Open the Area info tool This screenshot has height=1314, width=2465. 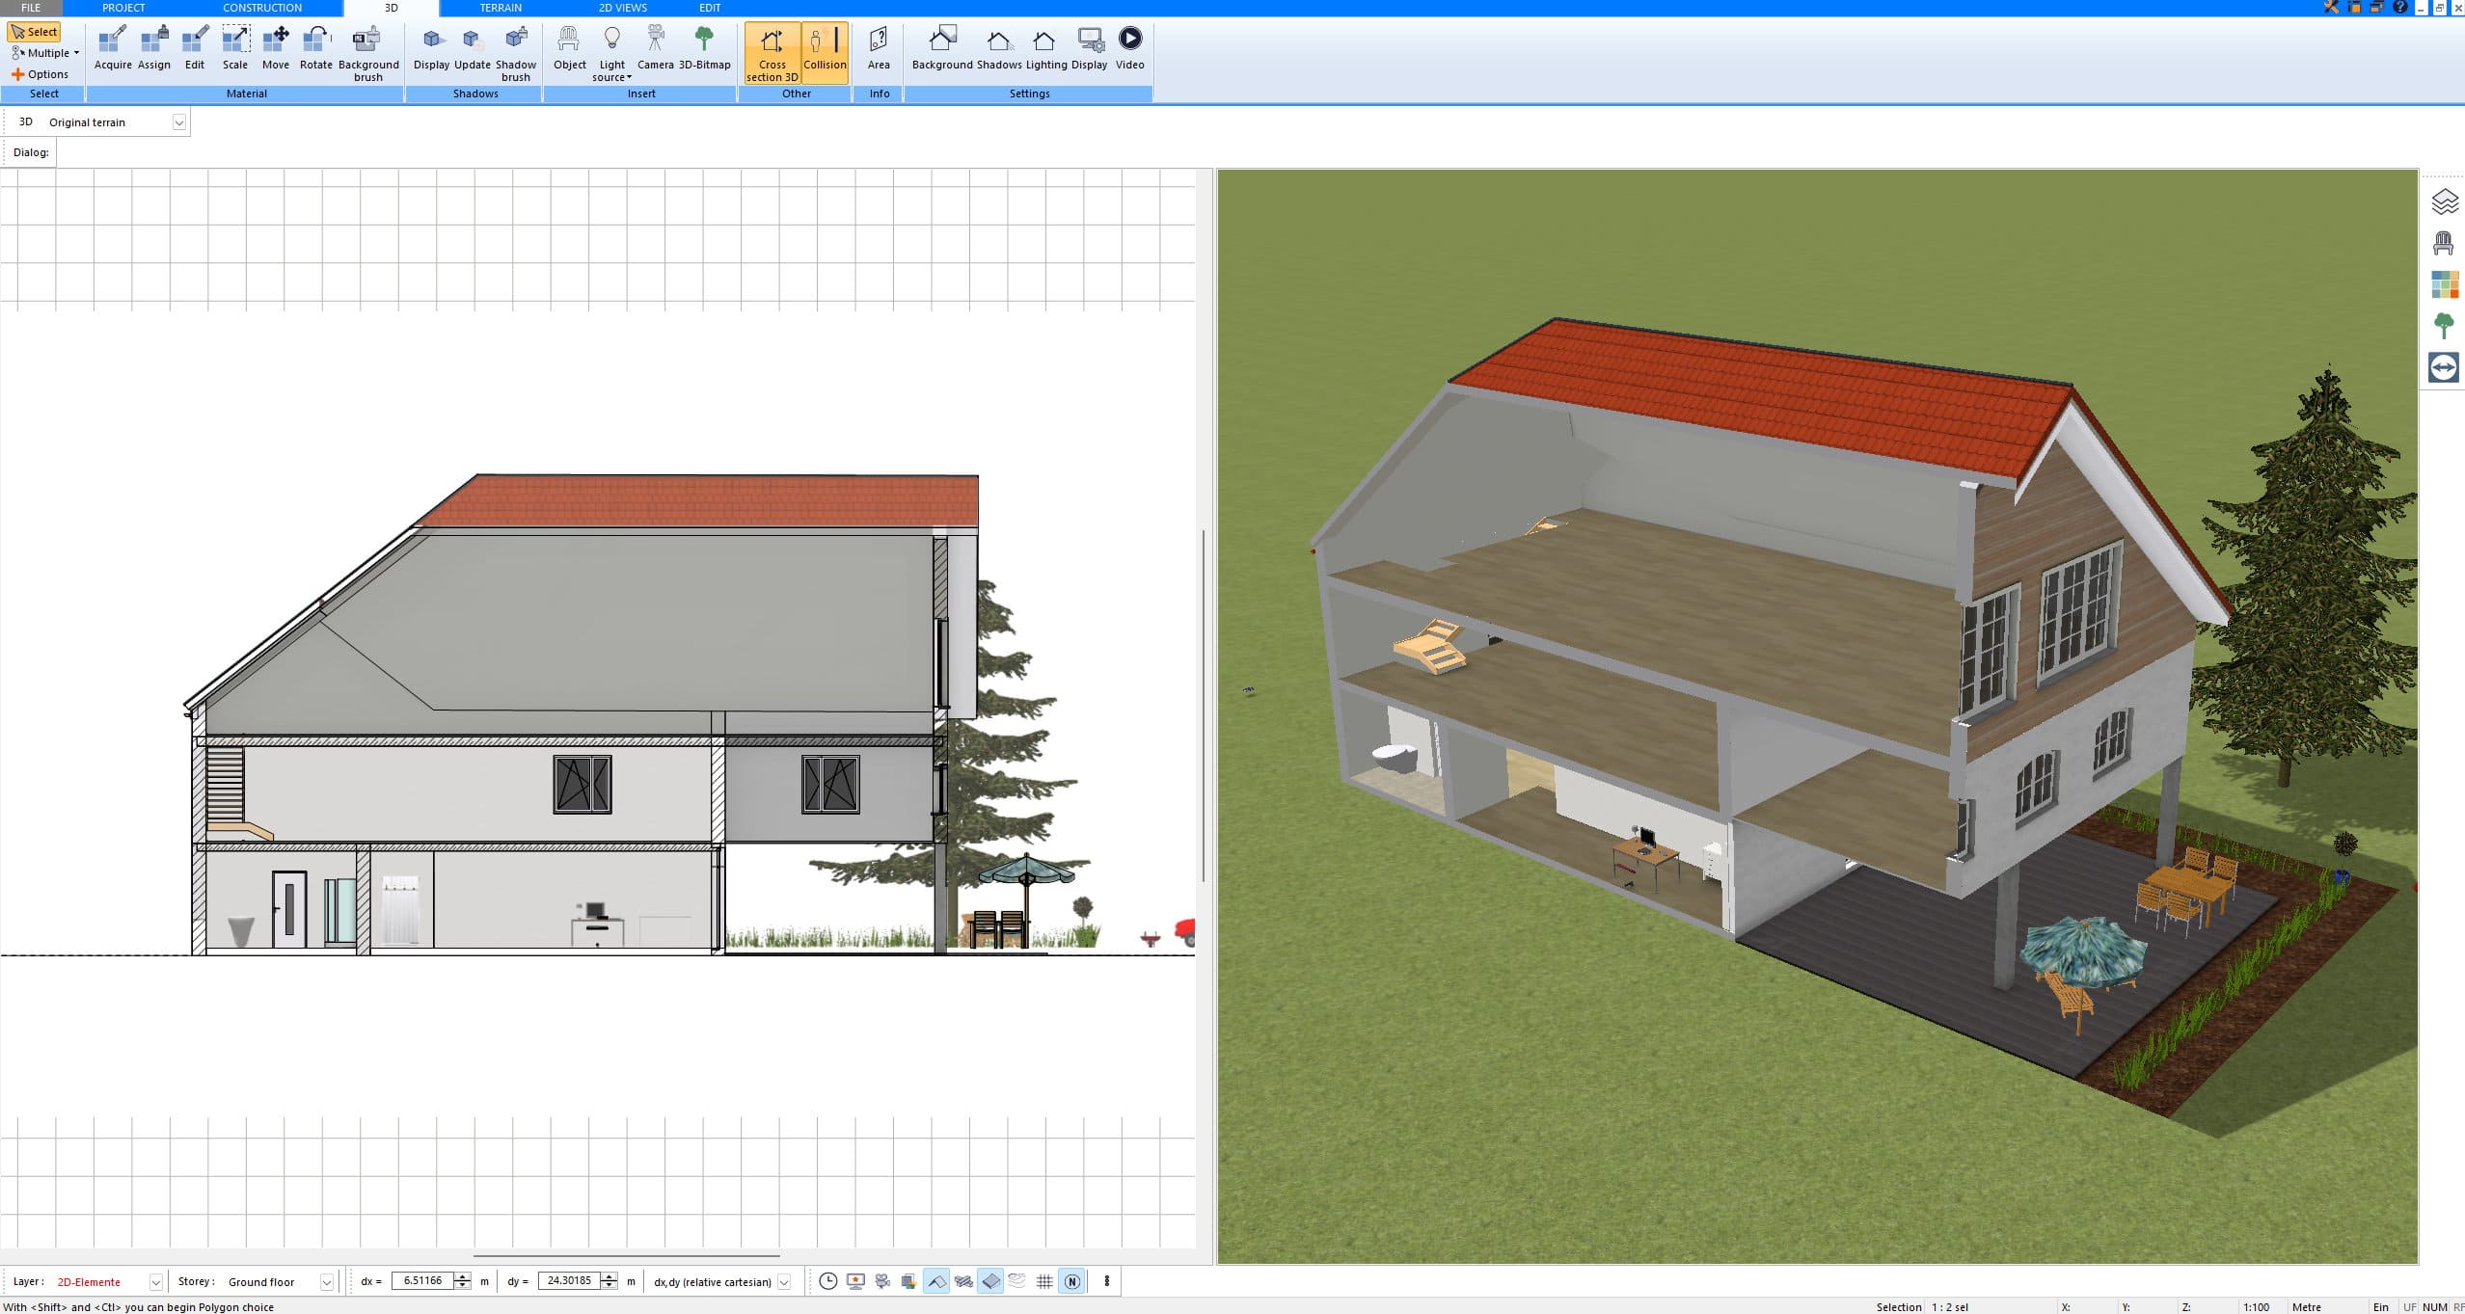pyautogui.click(x=879, y=48)
